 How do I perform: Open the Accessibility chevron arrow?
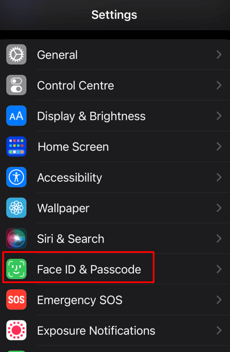click(x=219, y=177)
